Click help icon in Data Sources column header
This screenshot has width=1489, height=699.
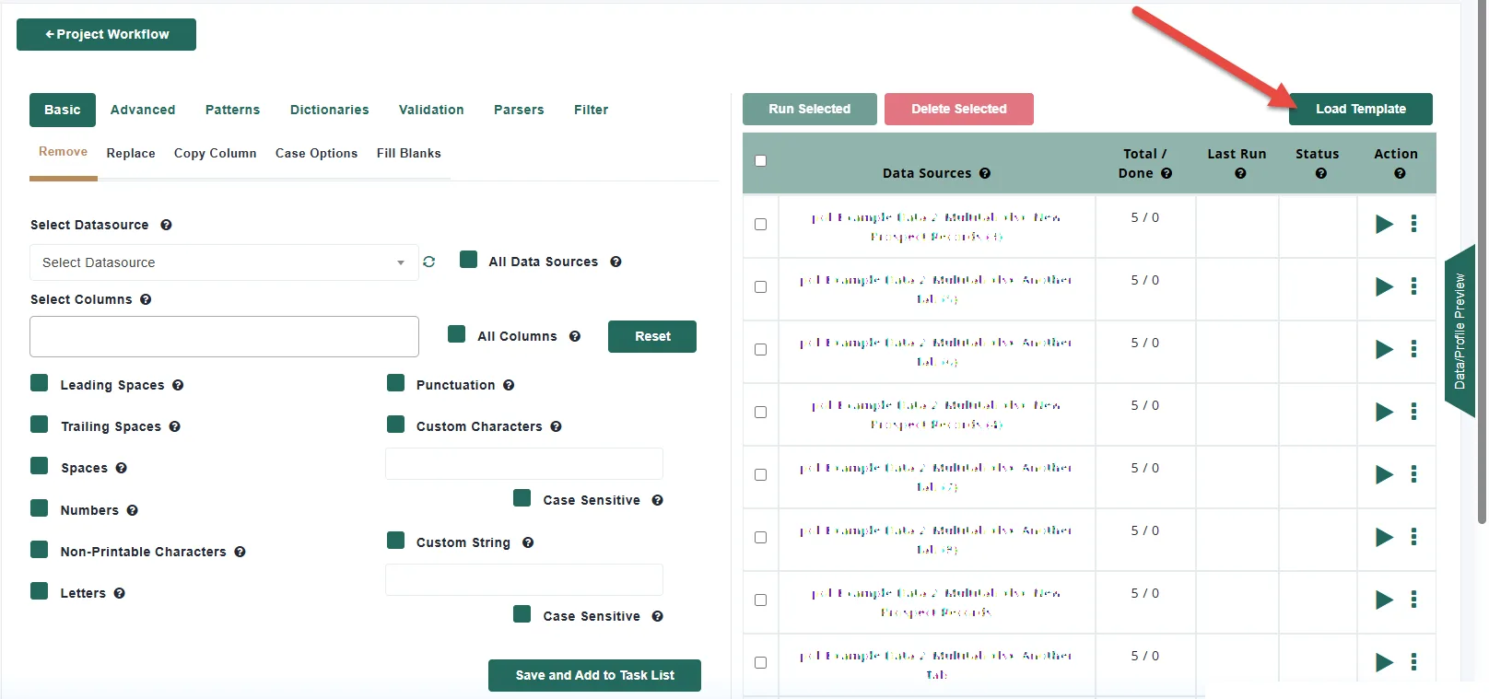coord(985,173)
